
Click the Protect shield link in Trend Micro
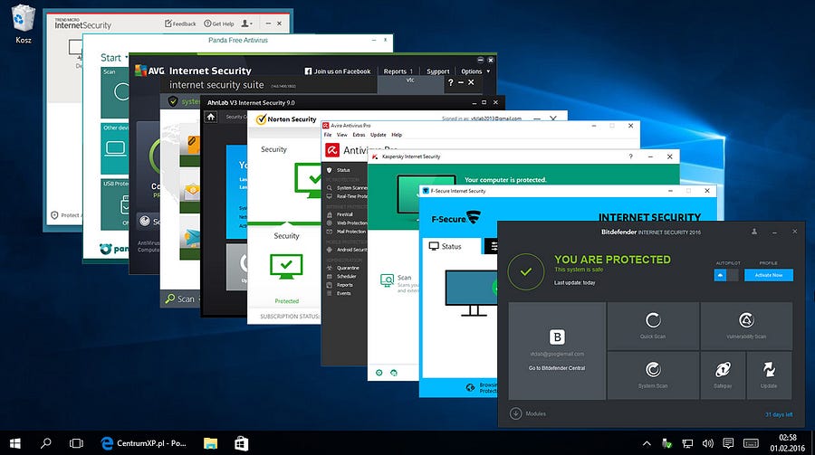point(64,215)
